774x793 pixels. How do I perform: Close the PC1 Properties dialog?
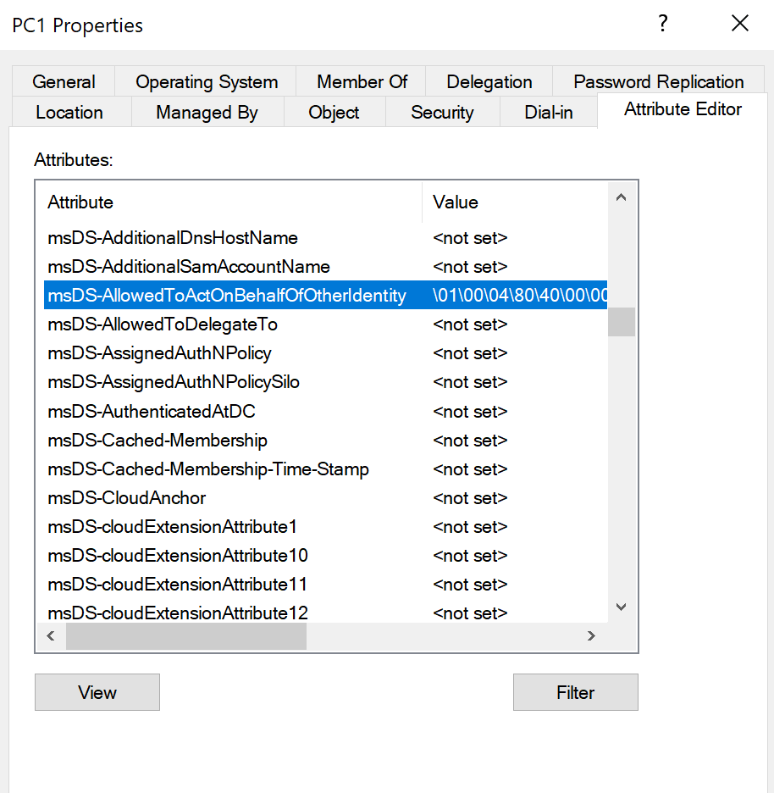coord(739,25)
